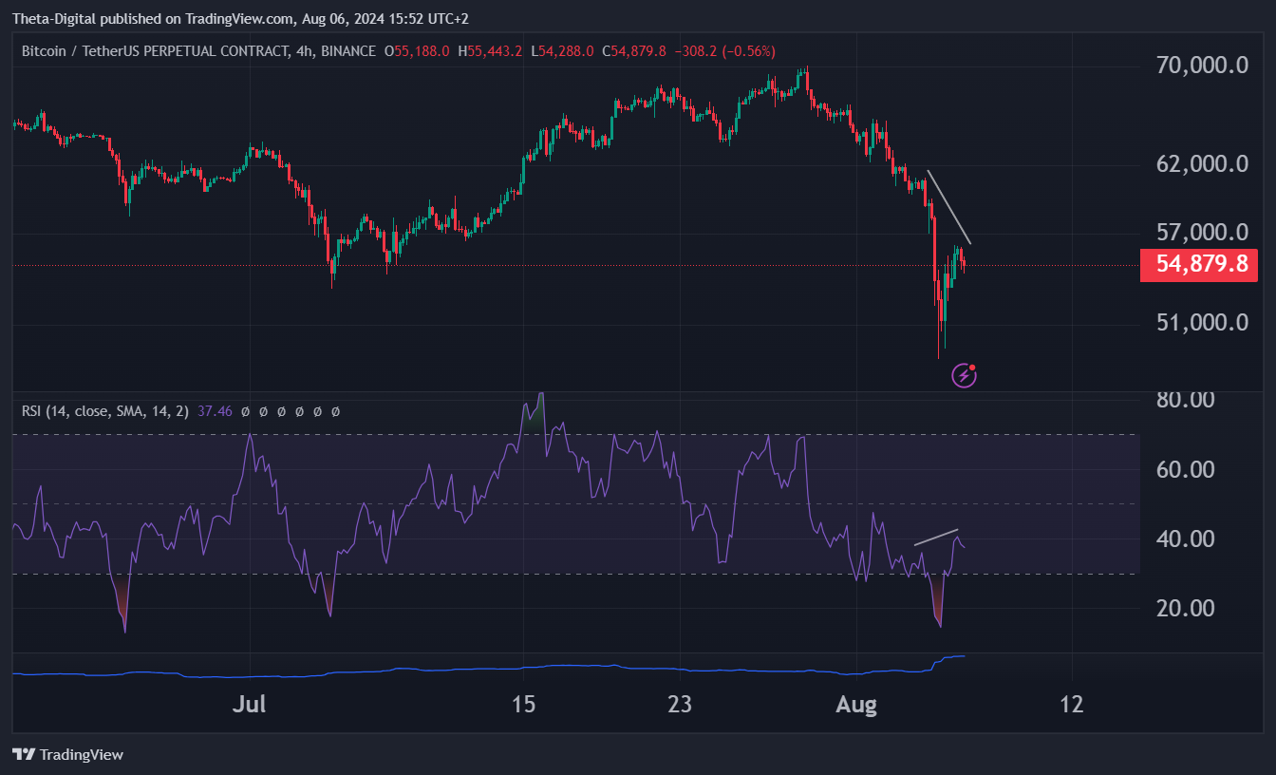1276x775 pixels.
Task: Click the white divergence line on RSI pane
Action: tap(936, 537)
